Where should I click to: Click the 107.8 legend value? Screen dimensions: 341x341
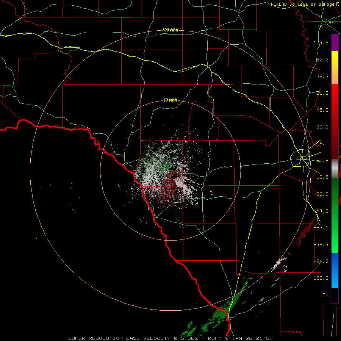point(321,42)
